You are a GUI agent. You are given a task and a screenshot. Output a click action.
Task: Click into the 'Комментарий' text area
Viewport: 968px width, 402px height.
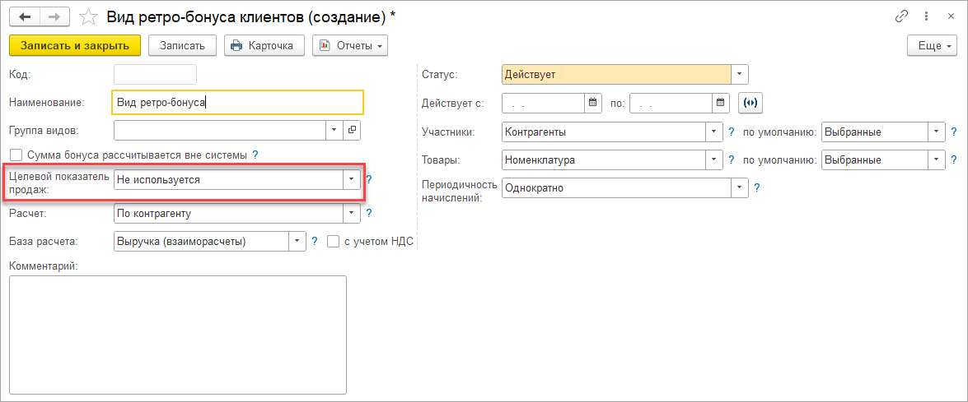[177, 333]
